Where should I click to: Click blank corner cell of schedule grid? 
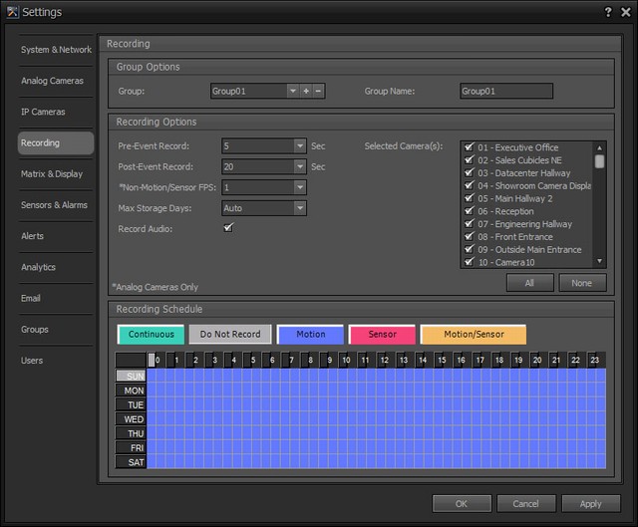[x=131, y=360]
